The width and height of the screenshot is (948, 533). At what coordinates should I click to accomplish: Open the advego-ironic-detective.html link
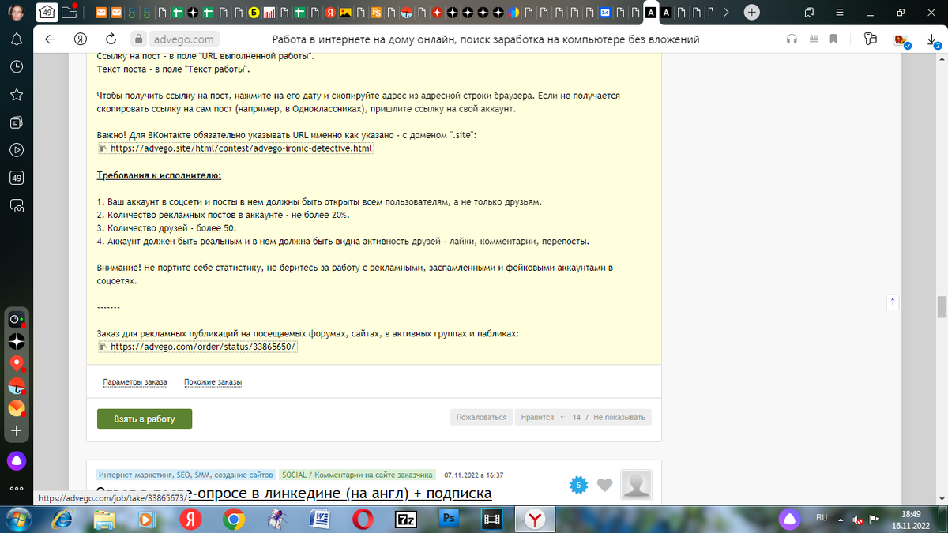point(241,148)
